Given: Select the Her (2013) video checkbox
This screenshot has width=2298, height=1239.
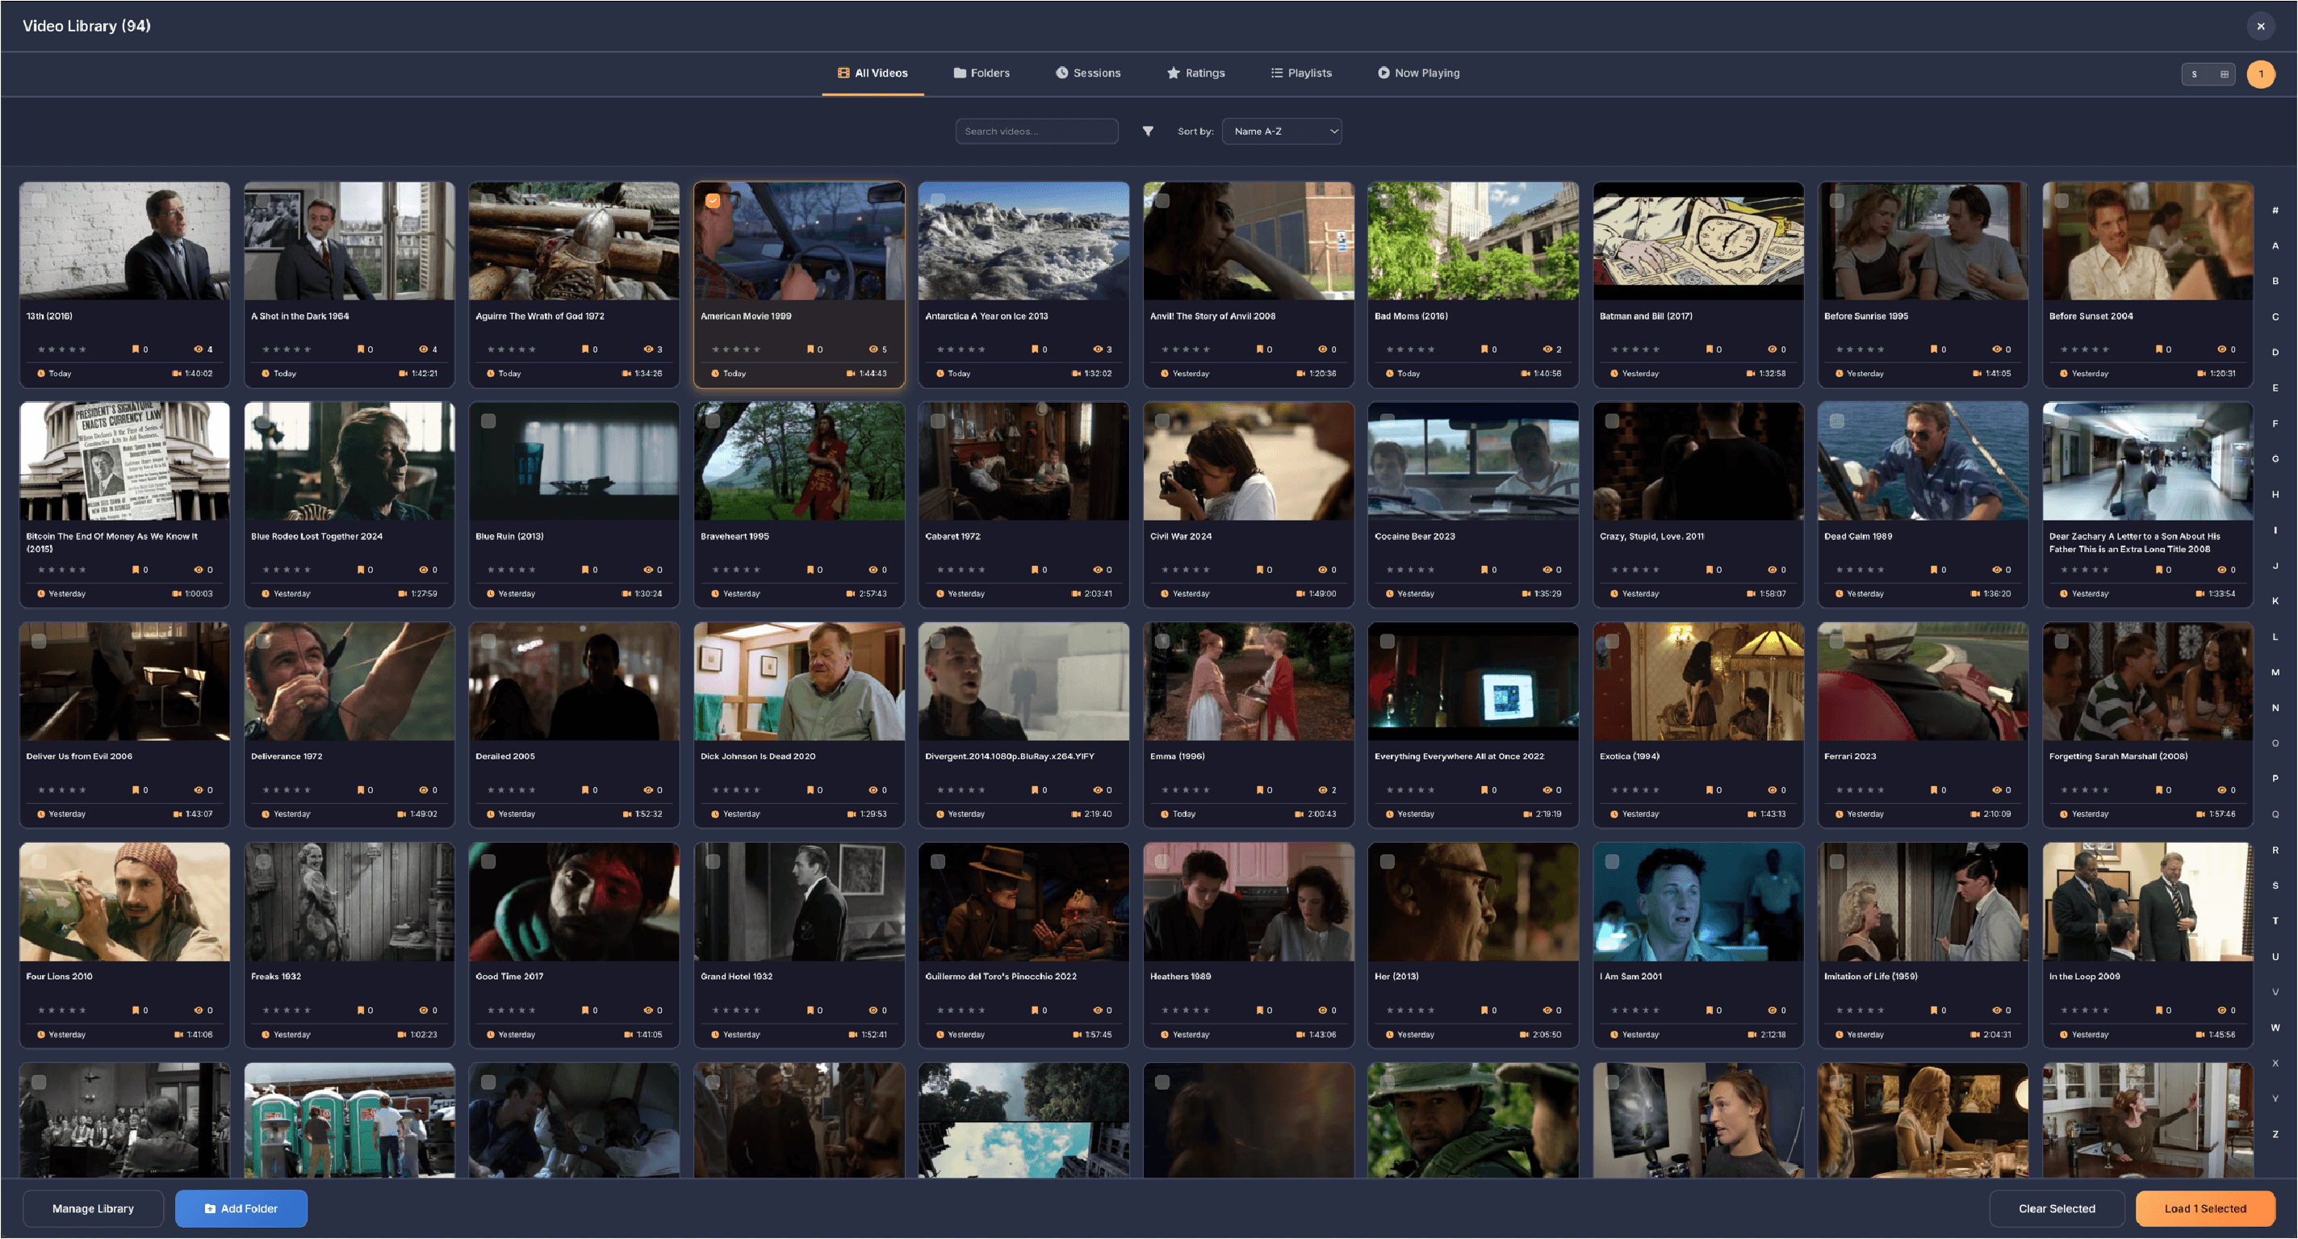Looking at the screenshot, I should (x=1388, y=862).
